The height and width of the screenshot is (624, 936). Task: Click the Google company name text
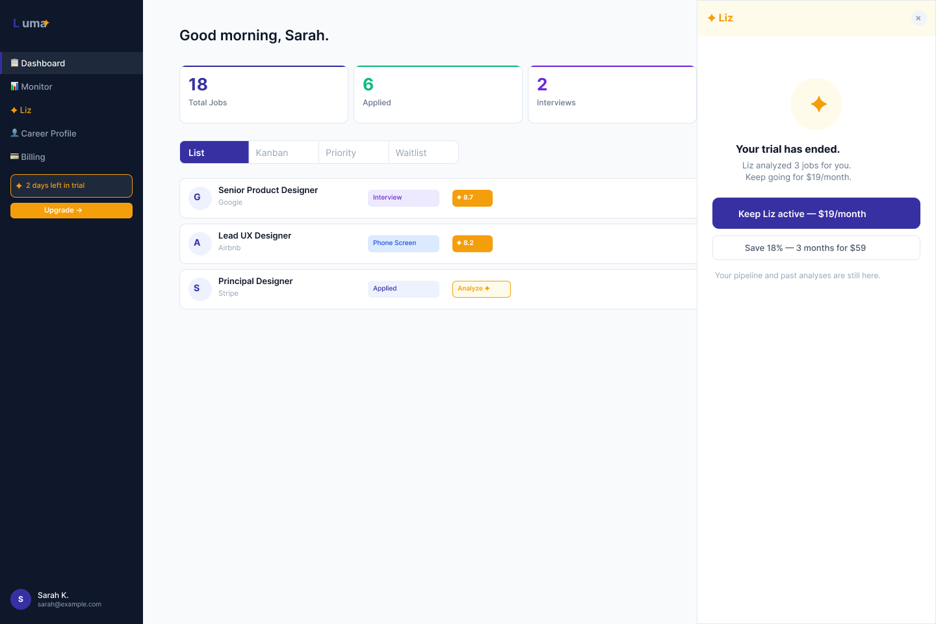click(230, 202)
